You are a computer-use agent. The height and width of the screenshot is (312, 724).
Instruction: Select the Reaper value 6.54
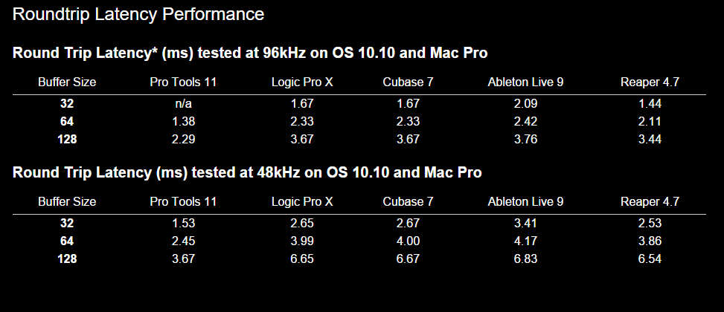pyautogui.click(x=650, y=259)
